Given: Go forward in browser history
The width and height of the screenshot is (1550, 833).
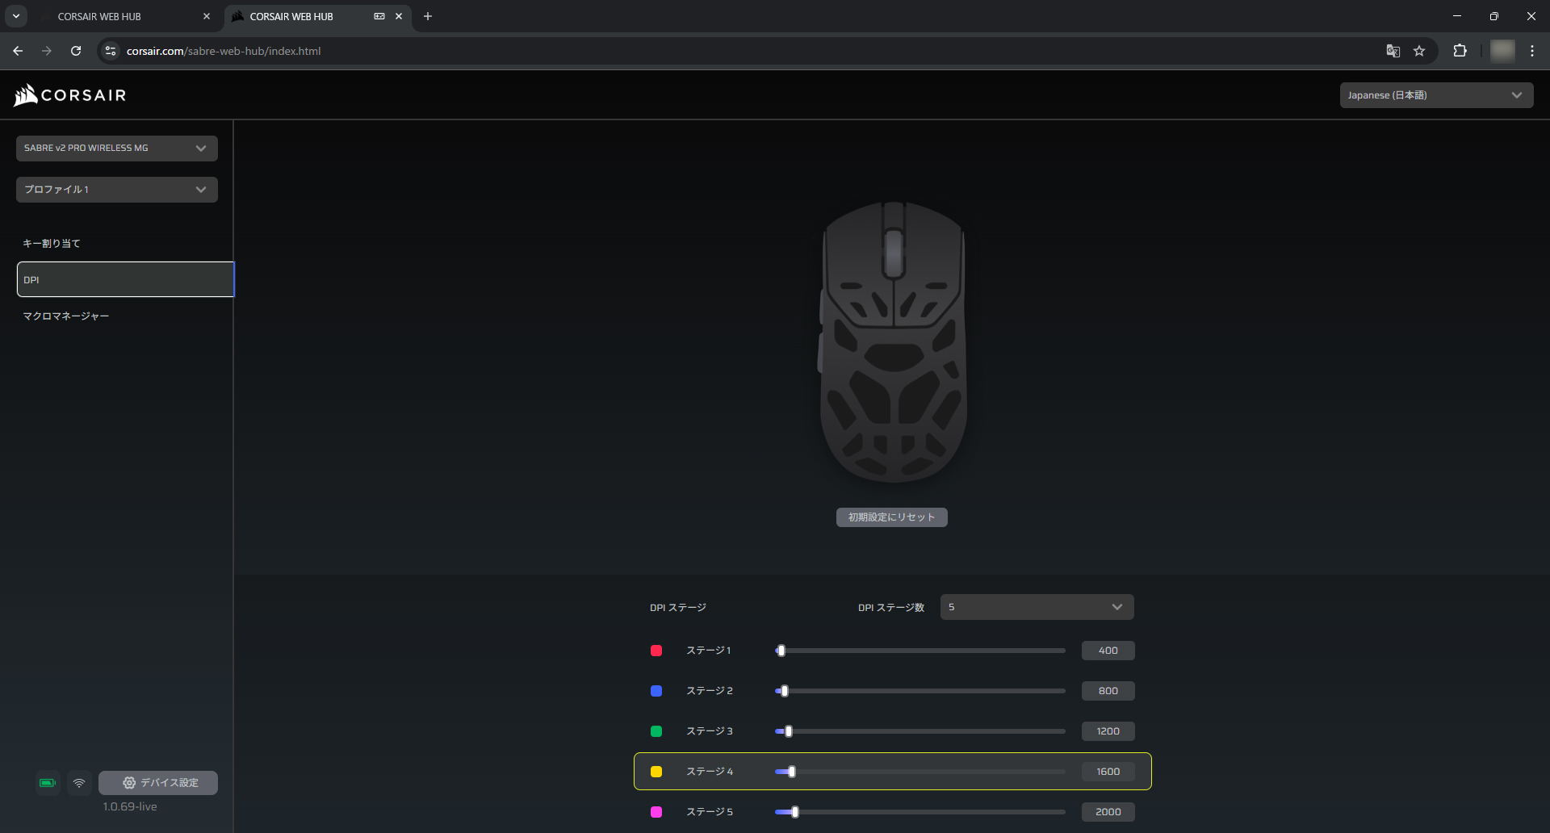Looking at the screenshot, I should point(47,51).
